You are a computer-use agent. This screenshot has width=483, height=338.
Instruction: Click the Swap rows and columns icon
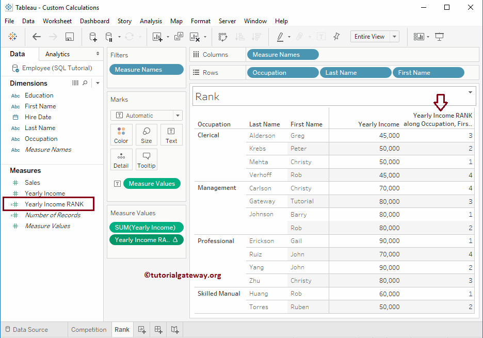[223, 37]
